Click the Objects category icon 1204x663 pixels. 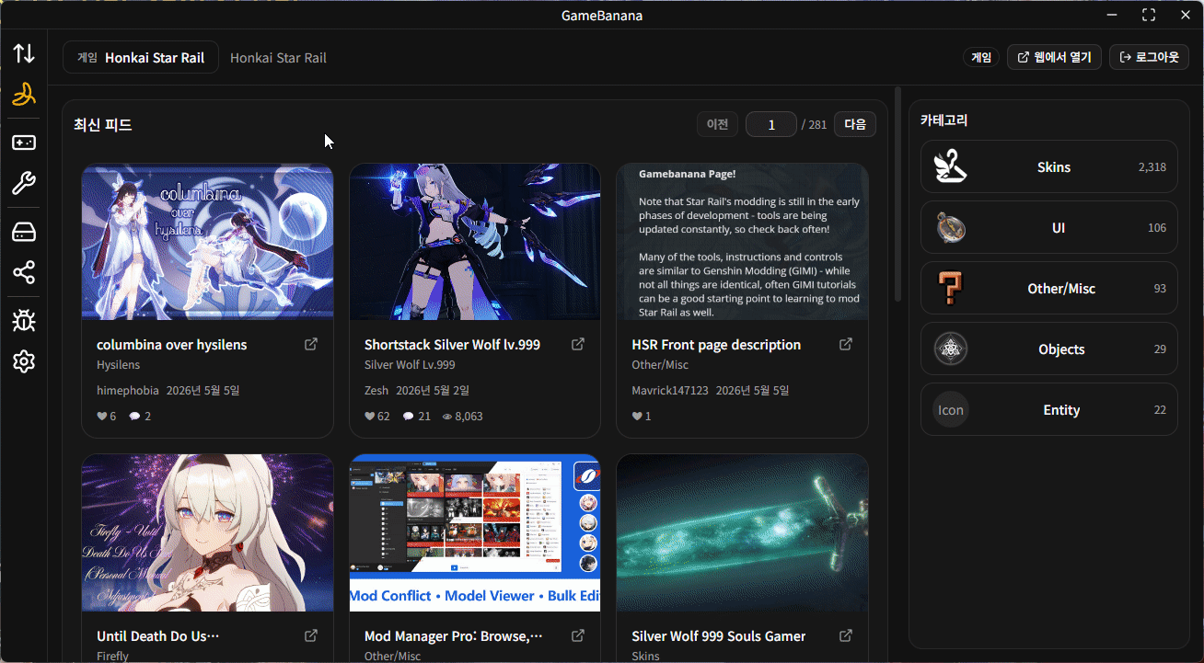(951, 349)
